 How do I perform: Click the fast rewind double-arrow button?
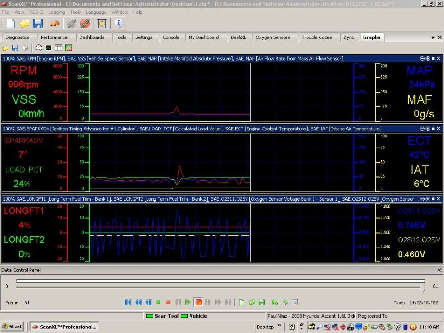138,302
